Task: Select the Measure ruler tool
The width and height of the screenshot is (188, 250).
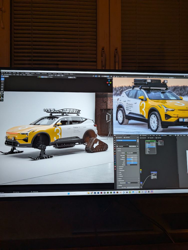Action: click(x=2, y=97)
